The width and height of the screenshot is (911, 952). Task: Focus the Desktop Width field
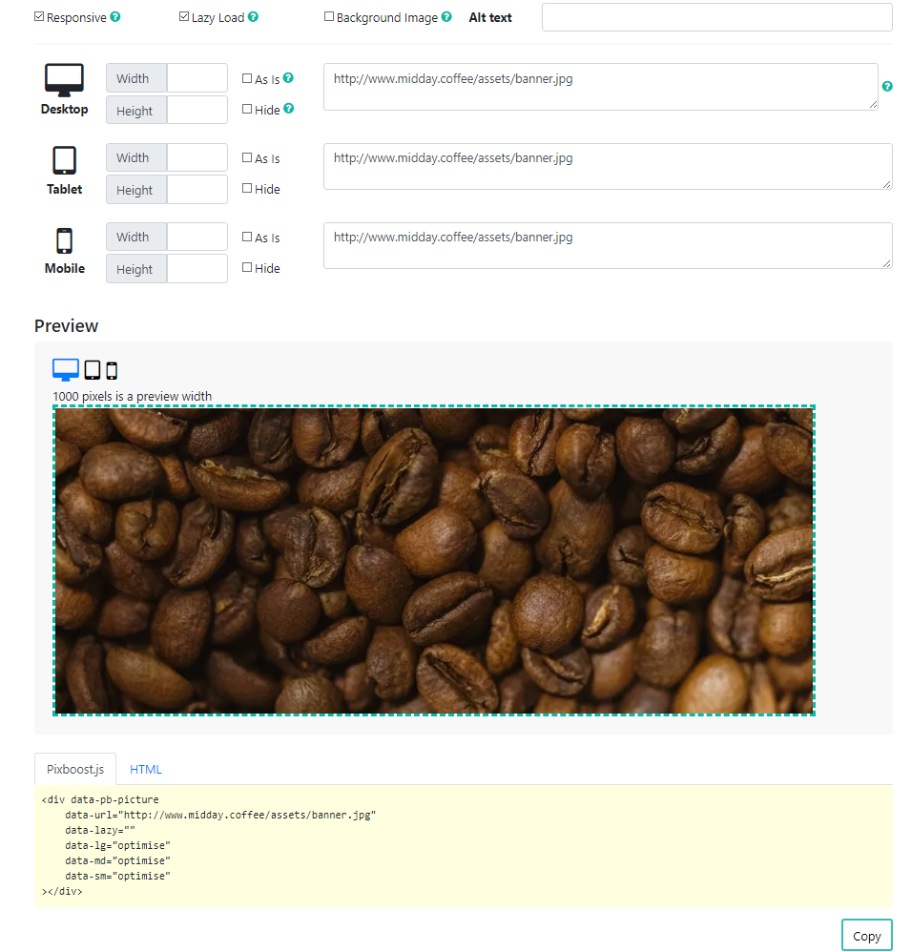[x=197, y=78]
